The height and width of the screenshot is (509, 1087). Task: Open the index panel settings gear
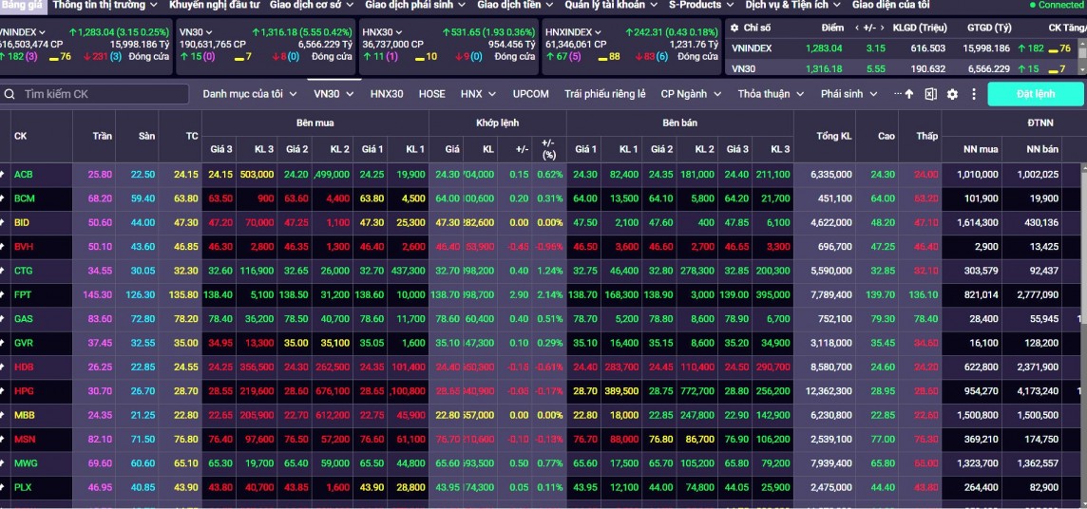734,28
